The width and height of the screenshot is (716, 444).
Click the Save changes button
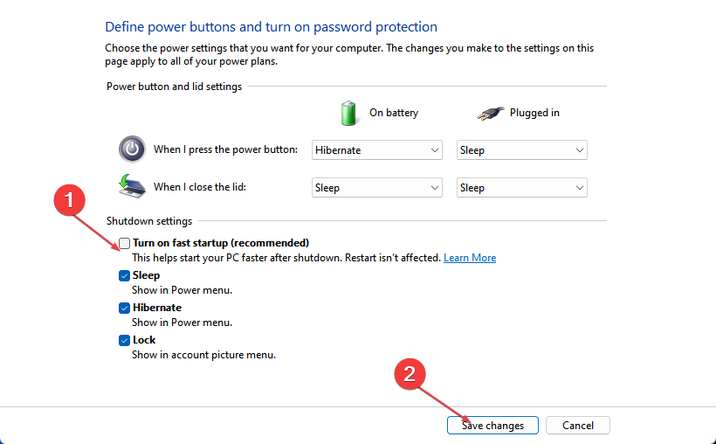click(492, 426)
